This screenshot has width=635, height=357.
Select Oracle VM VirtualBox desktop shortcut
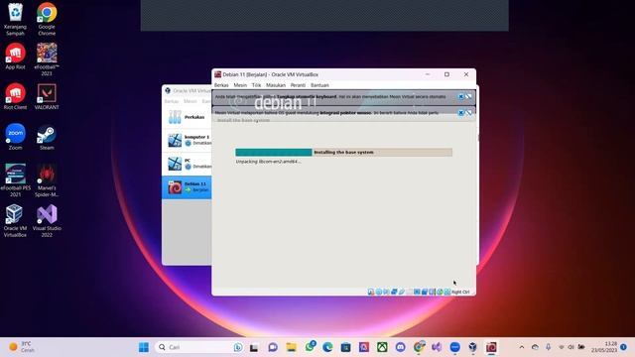click(16, 220)
